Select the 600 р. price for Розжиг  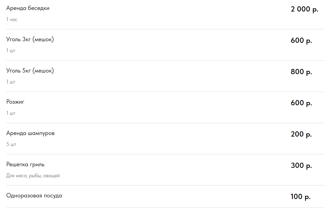[301, 103]
